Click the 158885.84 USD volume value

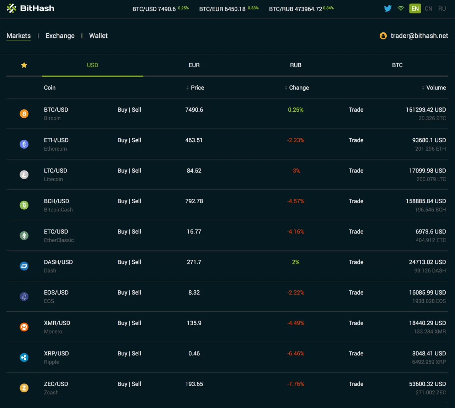[x=426, y=201]
